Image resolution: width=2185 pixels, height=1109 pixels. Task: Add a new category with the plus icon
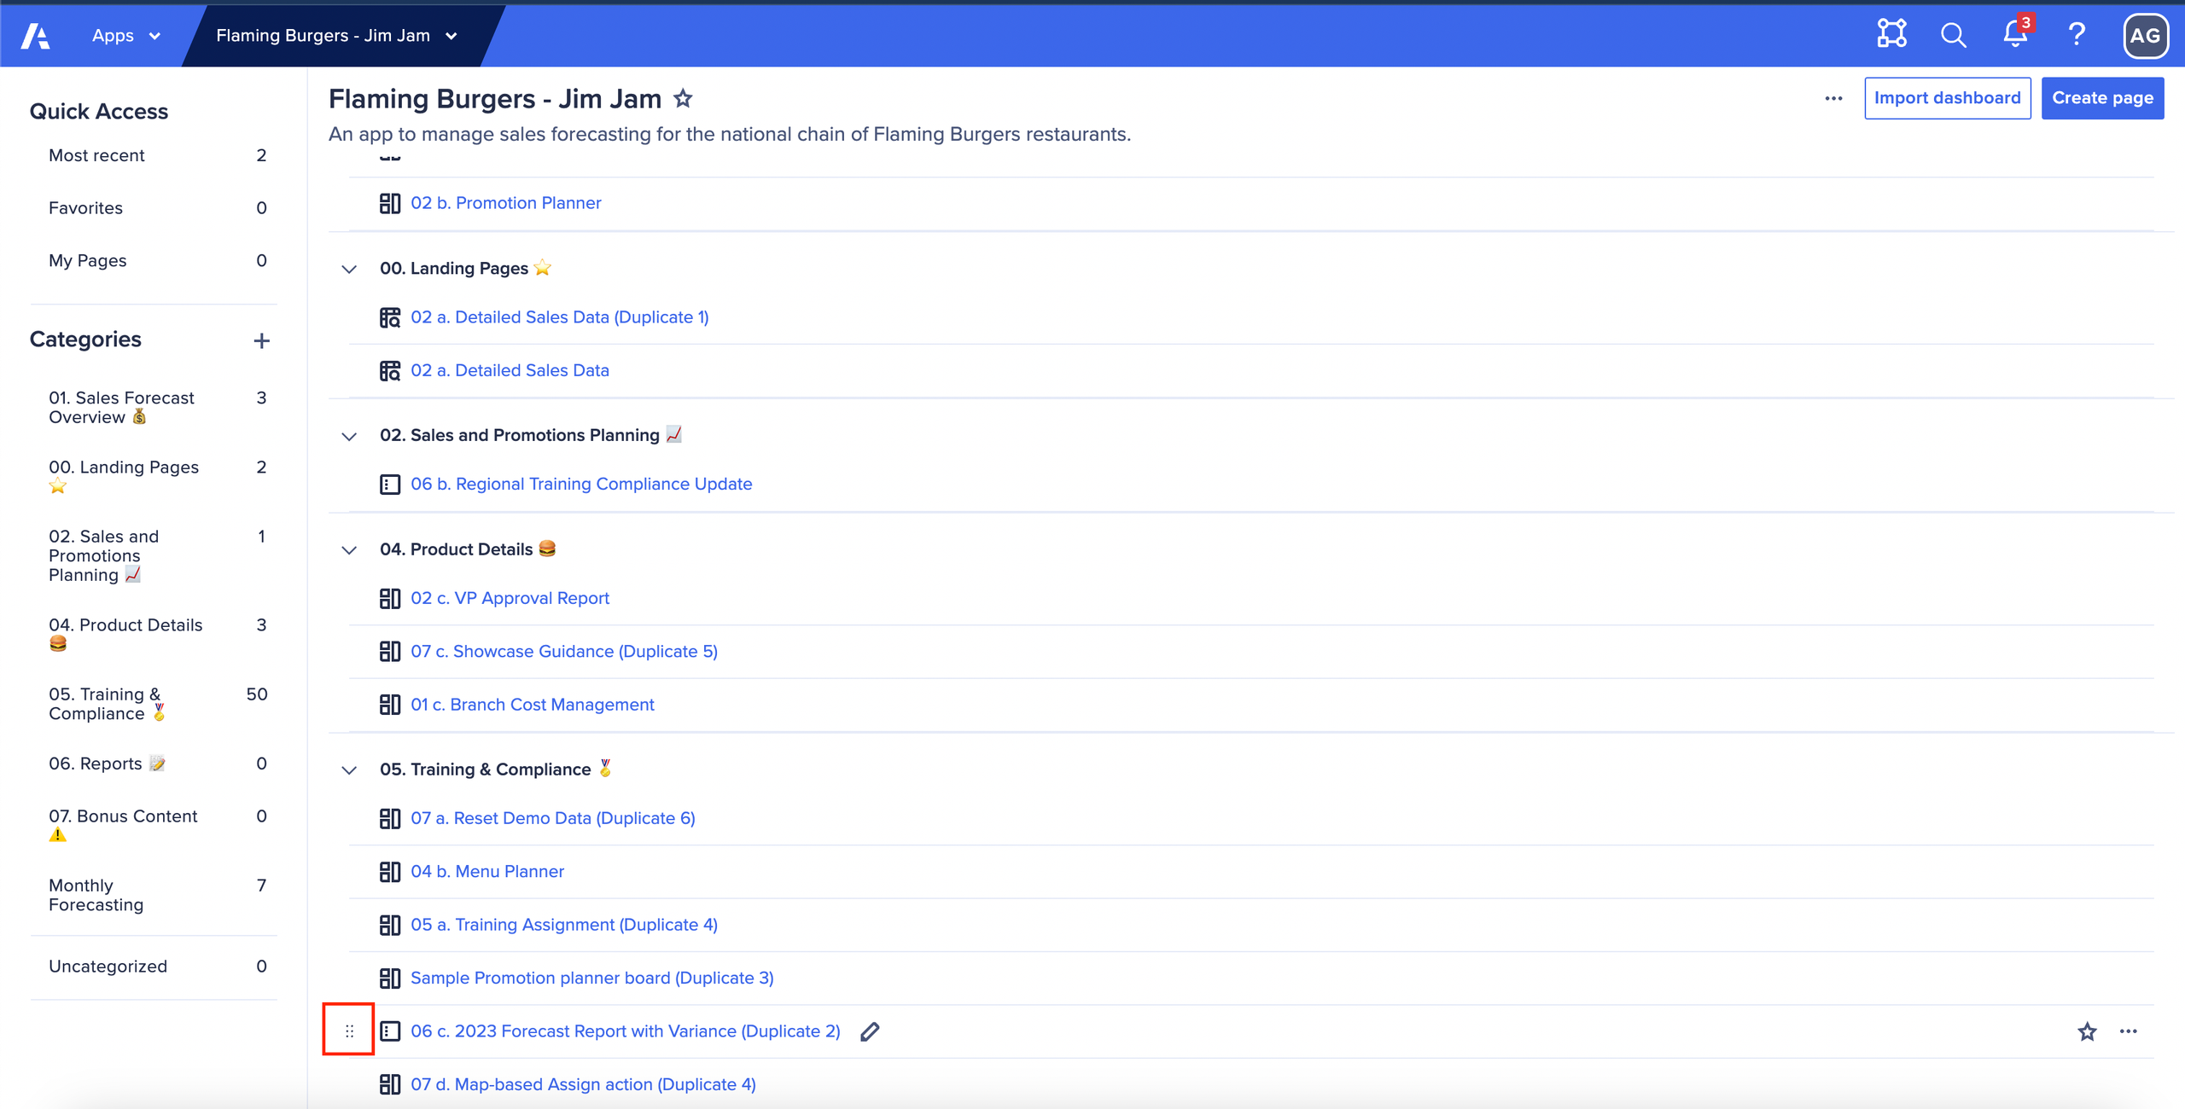261,340
